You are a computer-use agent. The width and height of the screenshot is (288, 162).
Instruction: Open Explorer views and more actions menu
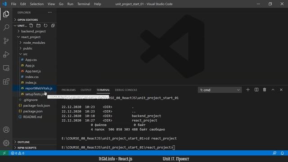click(x=50, y=12)
